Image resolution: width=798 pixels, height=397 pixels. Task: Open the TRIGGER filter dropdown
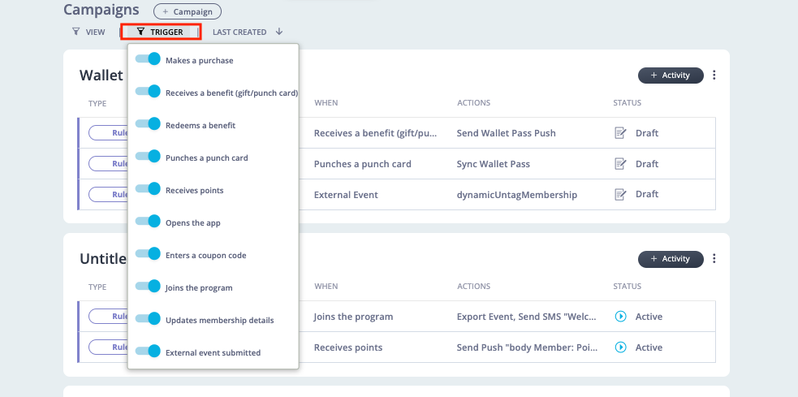[160, 32]
